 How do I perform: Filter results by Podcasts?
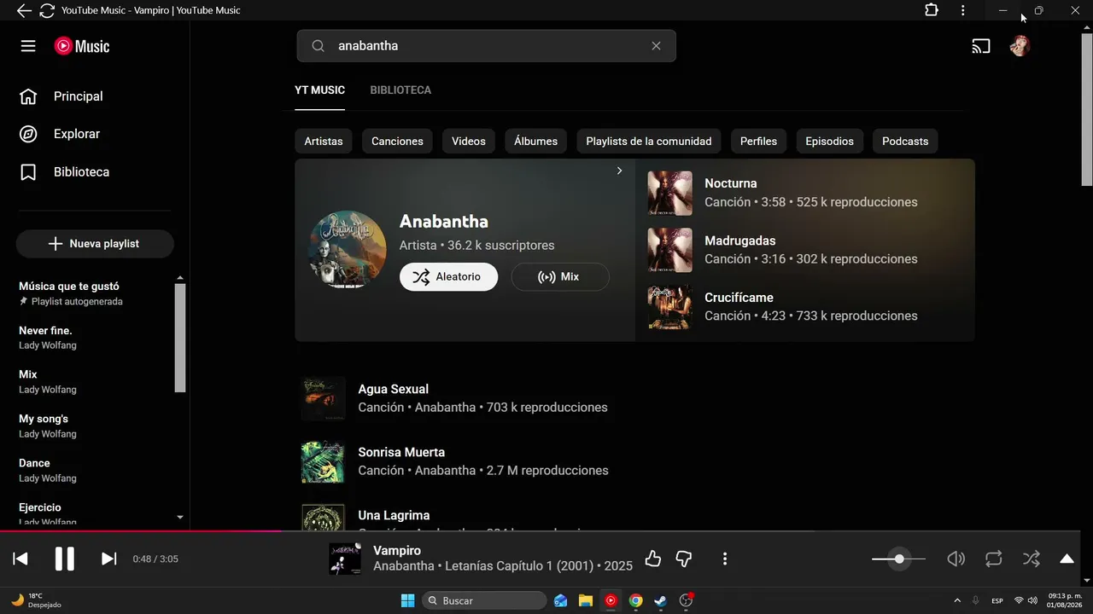905,141
